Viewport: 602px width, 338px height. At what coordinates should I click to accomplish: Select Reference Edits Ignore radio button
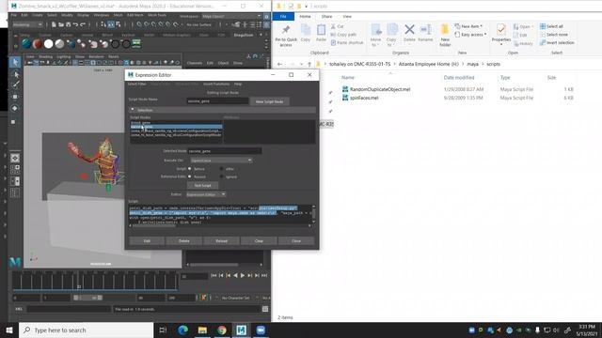(x=222, y=177)
